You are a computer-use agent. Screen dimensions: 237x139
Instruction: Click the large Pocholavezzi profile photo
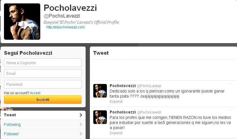(x=22, y=22)
